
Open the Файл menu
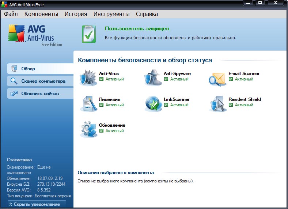(x=11, y=14)
